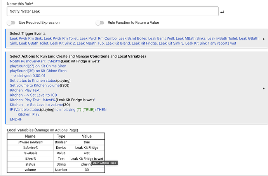The image size is (268, 176).
Task: Click the Select Trigger Events heading
Action: coord(28,34)
